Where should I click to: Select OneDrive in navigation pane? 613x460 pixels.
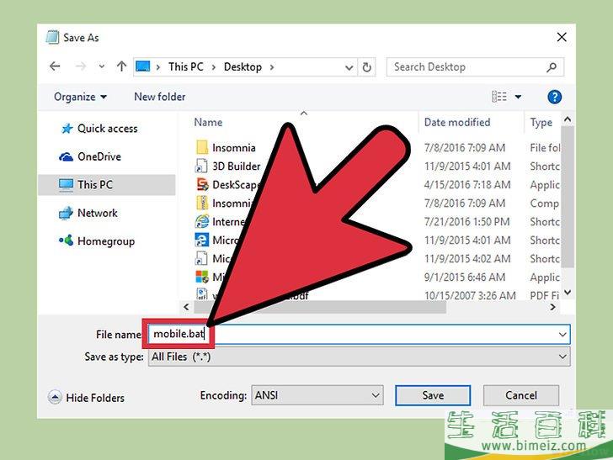click(99, 156)
